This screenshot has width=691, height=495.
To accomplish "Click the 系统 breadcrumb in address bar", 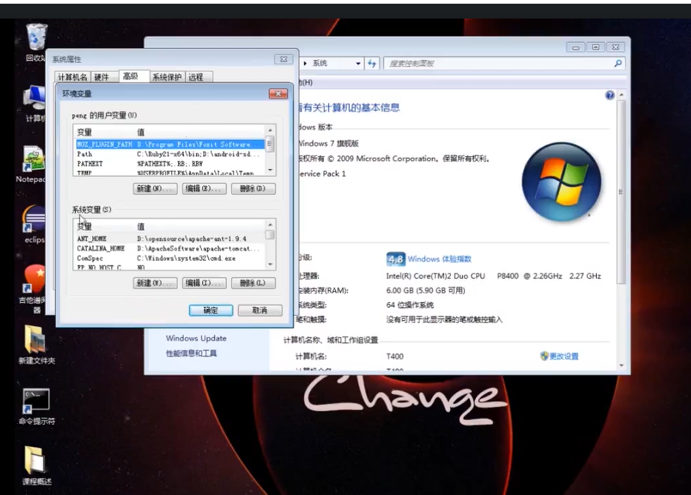I will point(320,64).
